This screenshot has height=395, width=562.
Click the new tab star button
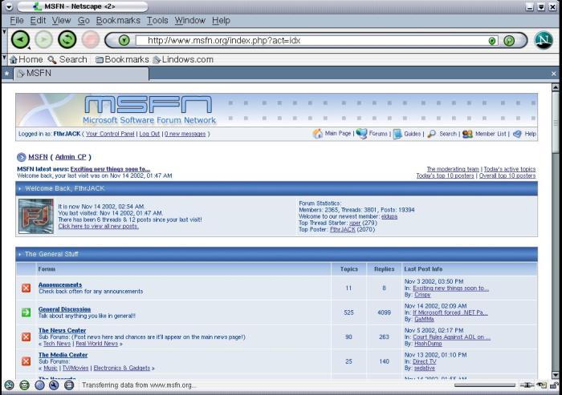(x=6, y=74)
